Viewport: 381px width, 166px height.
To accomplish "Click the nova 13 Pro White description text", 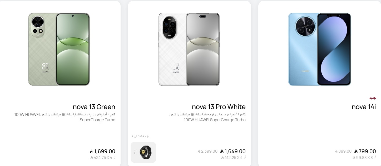I will coord(207,117).
